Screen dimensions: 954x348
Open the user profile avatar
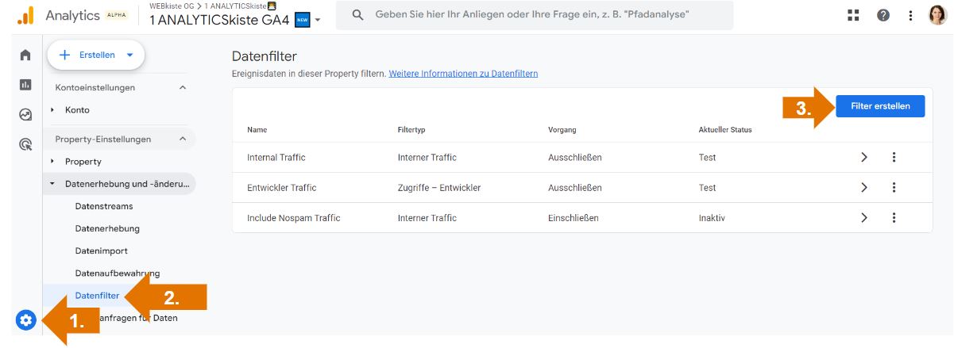click(x=938, y=16)
